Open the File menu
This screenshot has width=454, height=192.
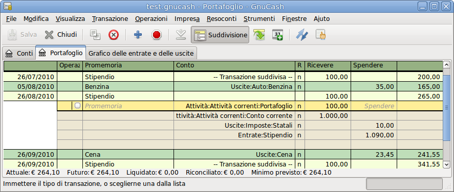(11, 19)
